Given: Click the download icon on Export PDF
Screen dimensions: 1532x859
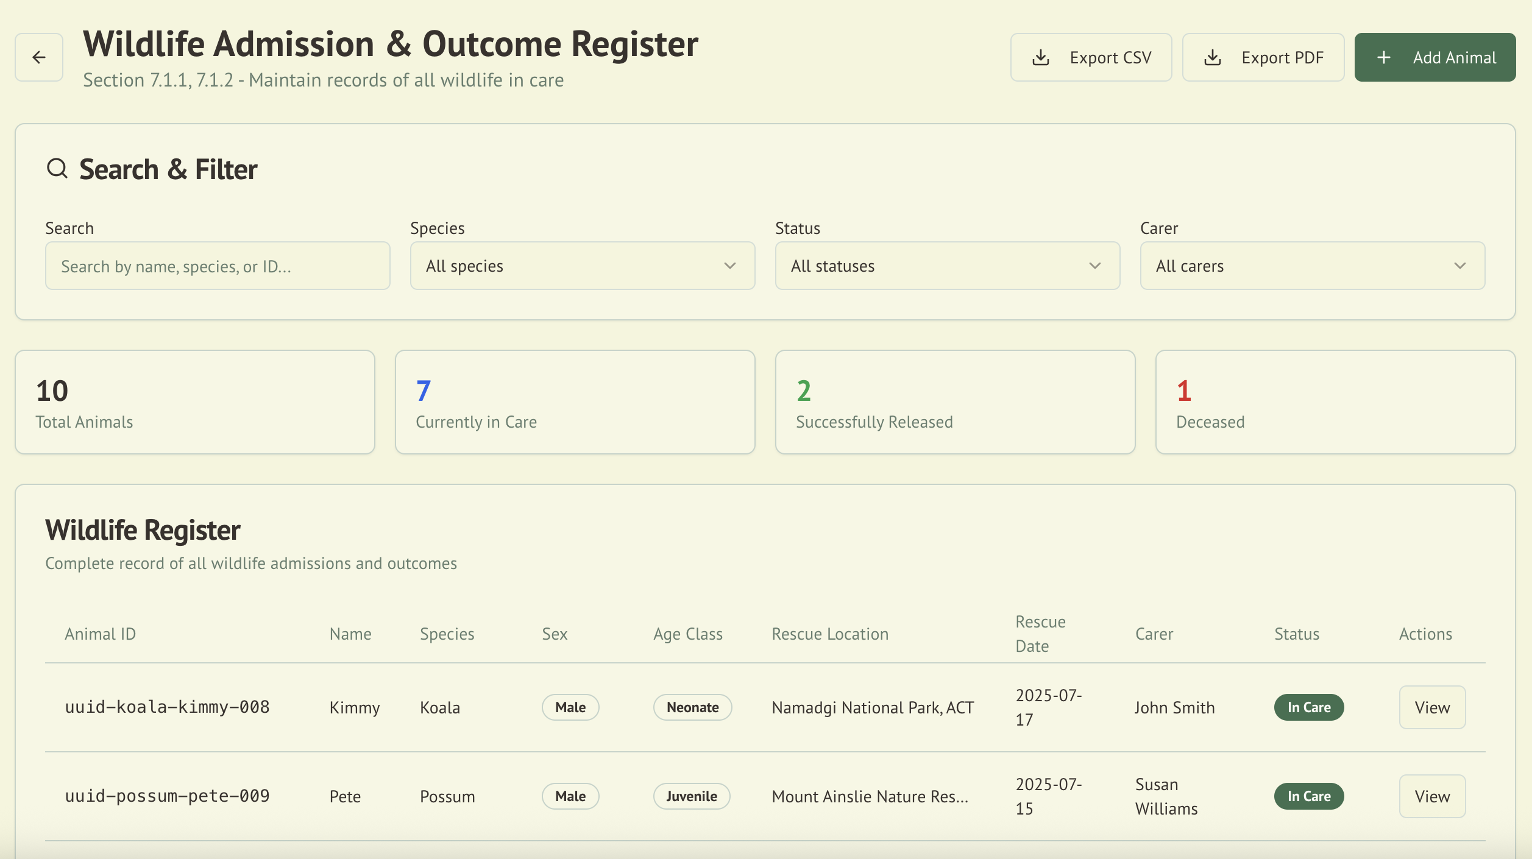Looking at the screenshot, I should click(x=1213, y=57).
